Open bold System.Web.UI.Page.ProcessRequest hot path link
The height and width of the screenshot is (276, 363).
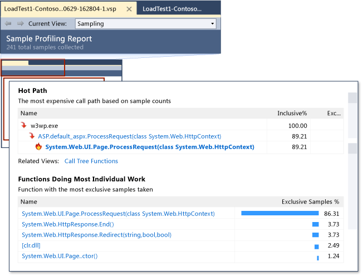pos(150,147)
